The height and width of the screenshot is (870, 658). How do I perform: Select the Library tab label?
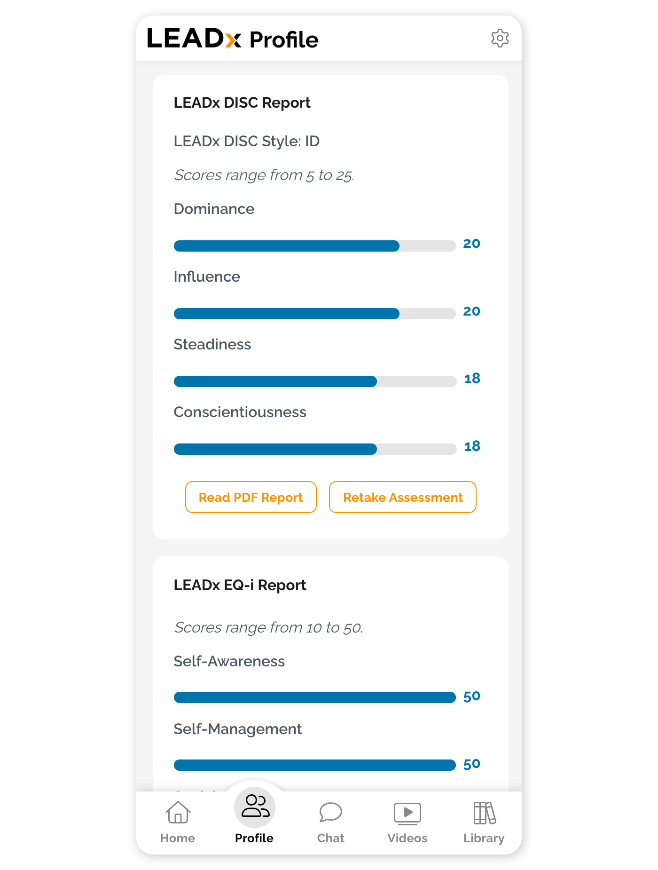coord(484,838)
